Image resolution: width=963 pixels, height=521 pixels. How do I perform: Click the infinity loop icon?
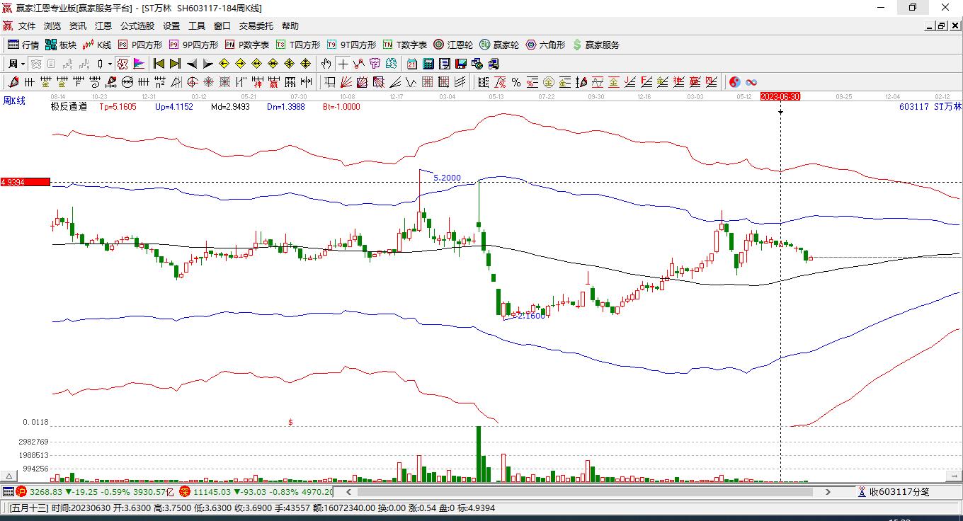click(x=751, y=82)
